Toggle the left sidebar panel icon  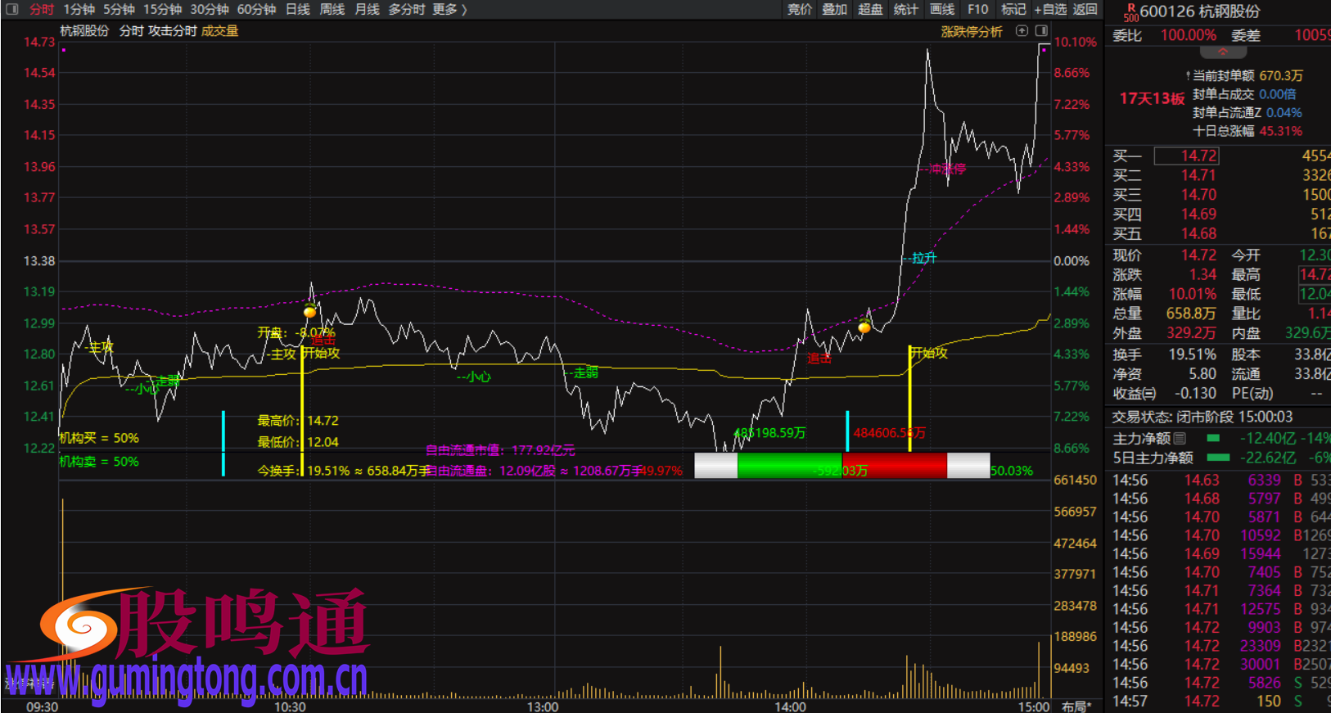[11, 9]
